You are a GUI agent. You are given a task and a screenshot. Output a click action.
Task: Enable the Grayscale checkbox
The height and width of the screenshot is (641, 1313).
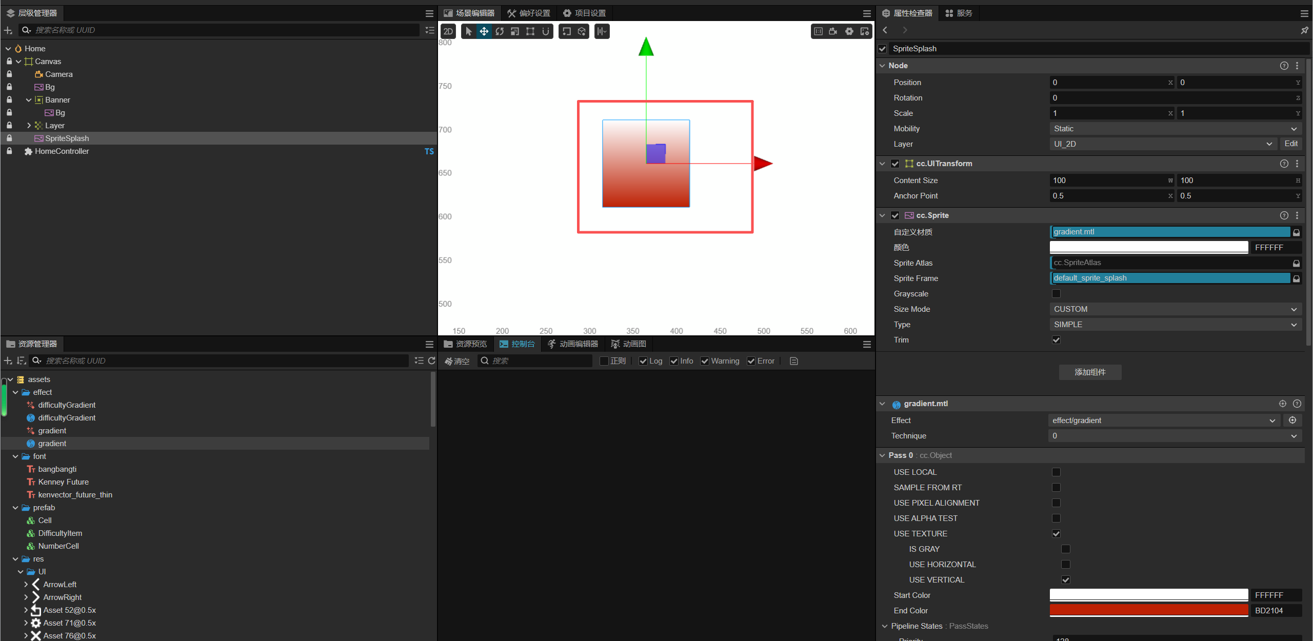point(1056,294)
